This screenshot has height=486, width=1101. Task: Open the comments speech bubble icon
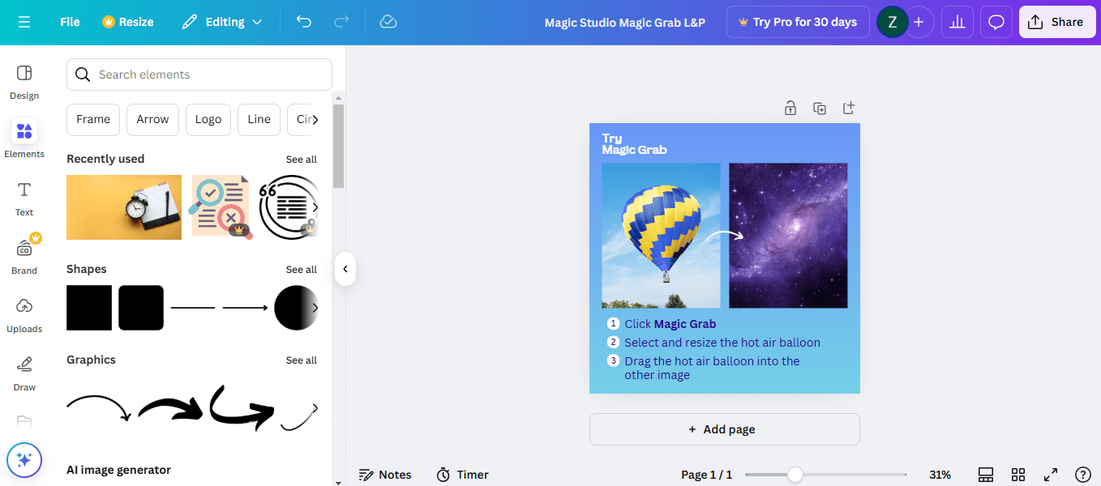tap(996, 22)
